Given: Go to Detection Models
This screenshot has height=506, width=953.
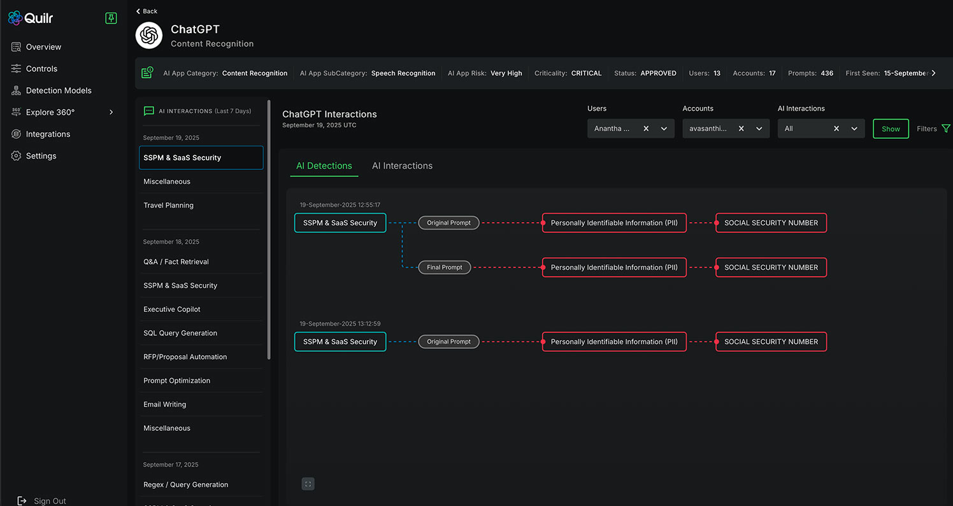Looking at the screenshot, I should tap(59, 90).
